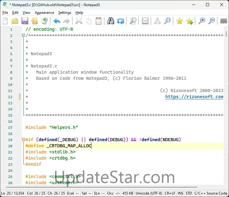229x197 pixels.
Task: Click line number 1 in margin
Action: tap(11, 29)
